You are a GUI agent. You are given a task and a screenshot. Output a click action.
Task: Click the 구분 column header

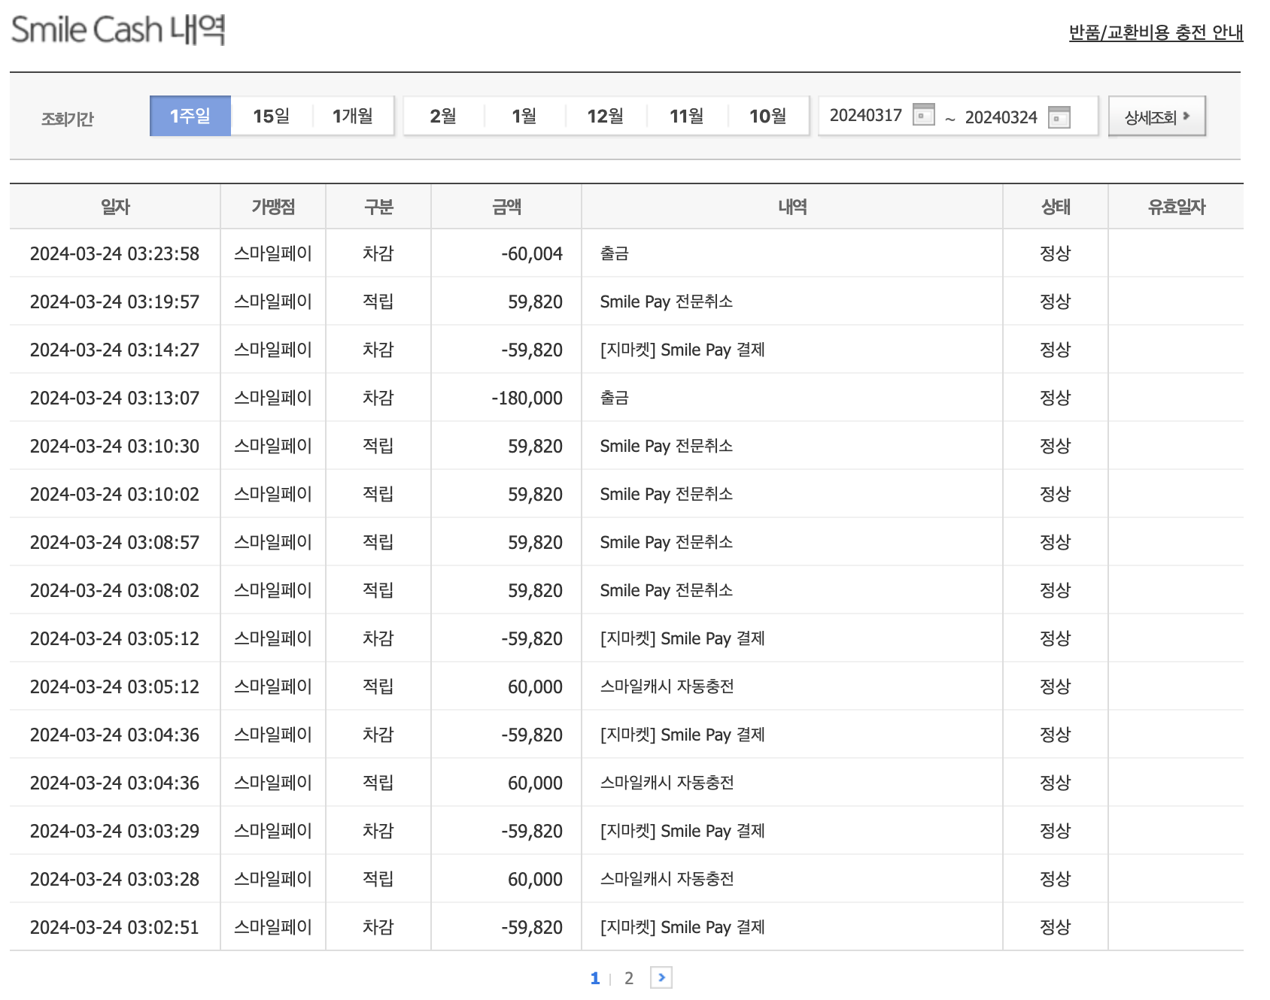click(378, 207)
